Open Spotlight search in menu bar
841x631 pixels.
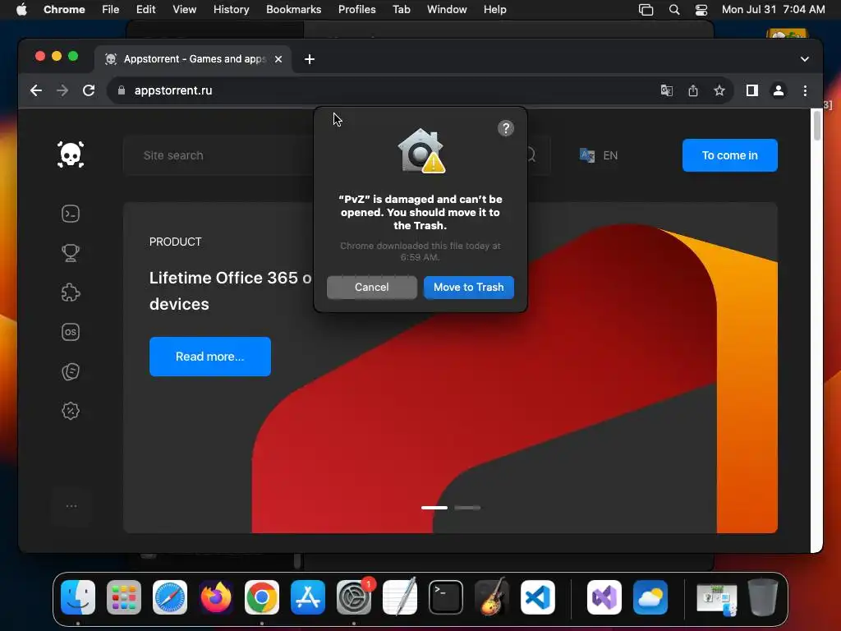[674, 10]
